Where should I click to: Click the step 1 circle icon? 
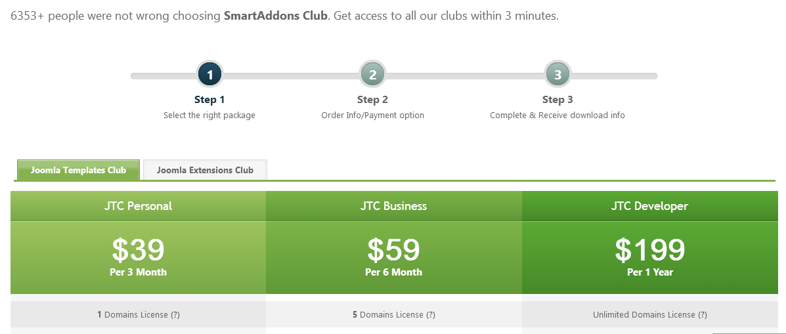click(x=210, y=75)
